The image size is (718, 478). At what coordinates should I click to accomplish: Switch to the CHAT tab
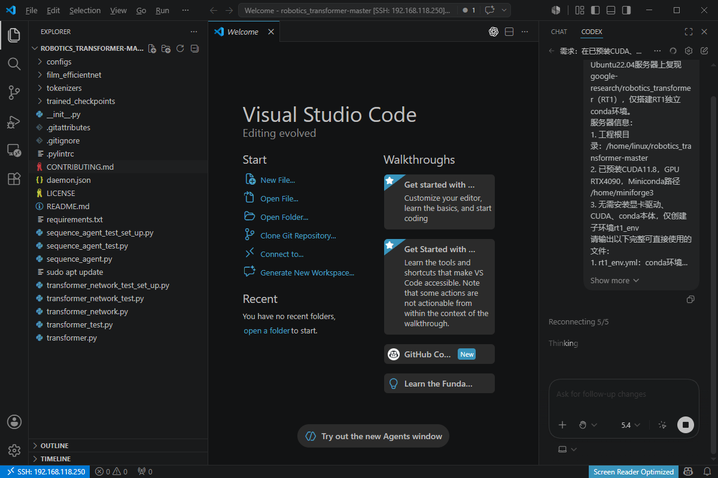pyautogui.click(x=559, y=32)
